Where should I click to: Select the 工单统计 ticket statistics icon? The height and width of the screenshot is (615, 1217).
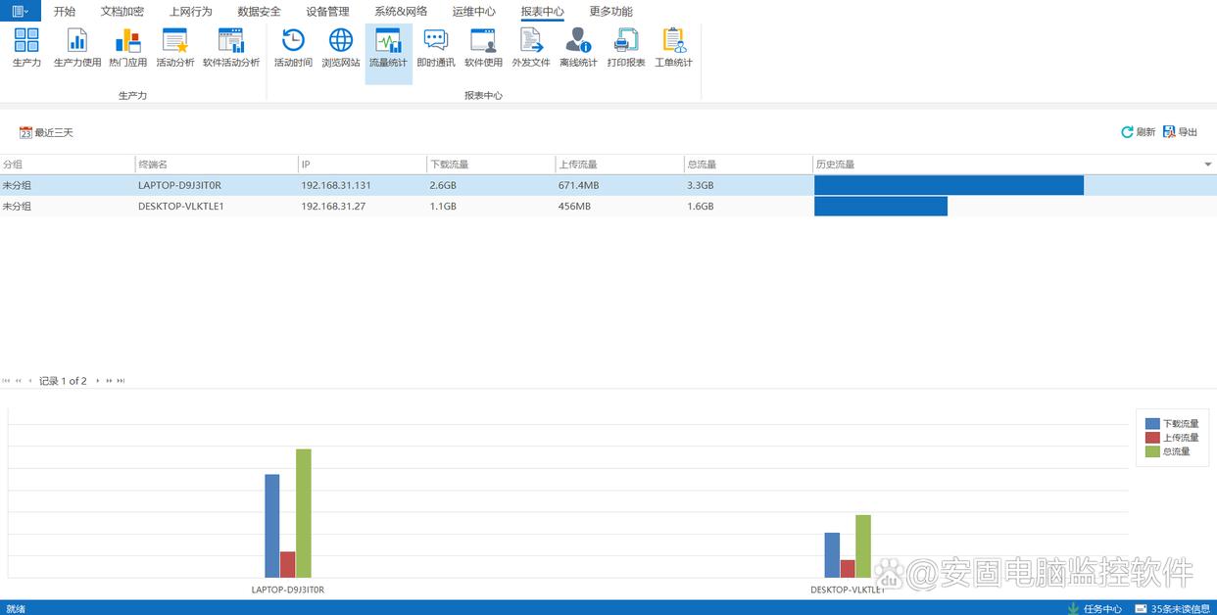[673, 47]
